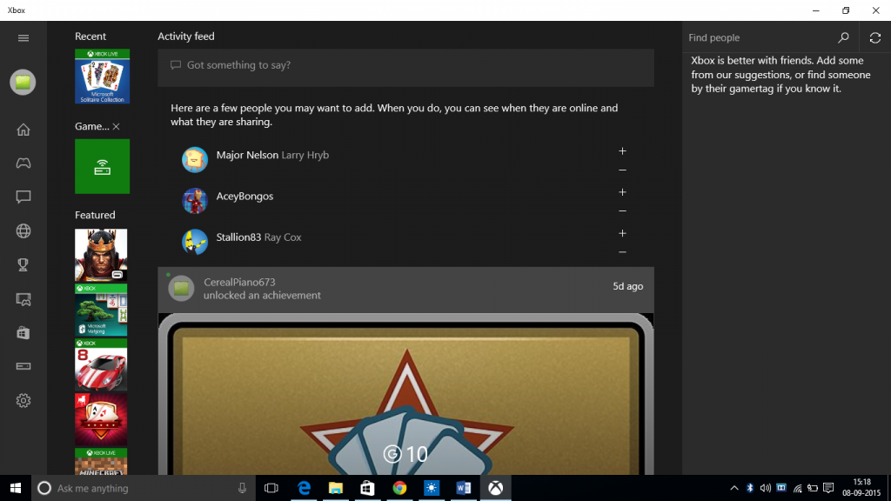Remove the Stallion83 suggestion
The height and width of the screenshot is (501, 891).
click(622, 252)
